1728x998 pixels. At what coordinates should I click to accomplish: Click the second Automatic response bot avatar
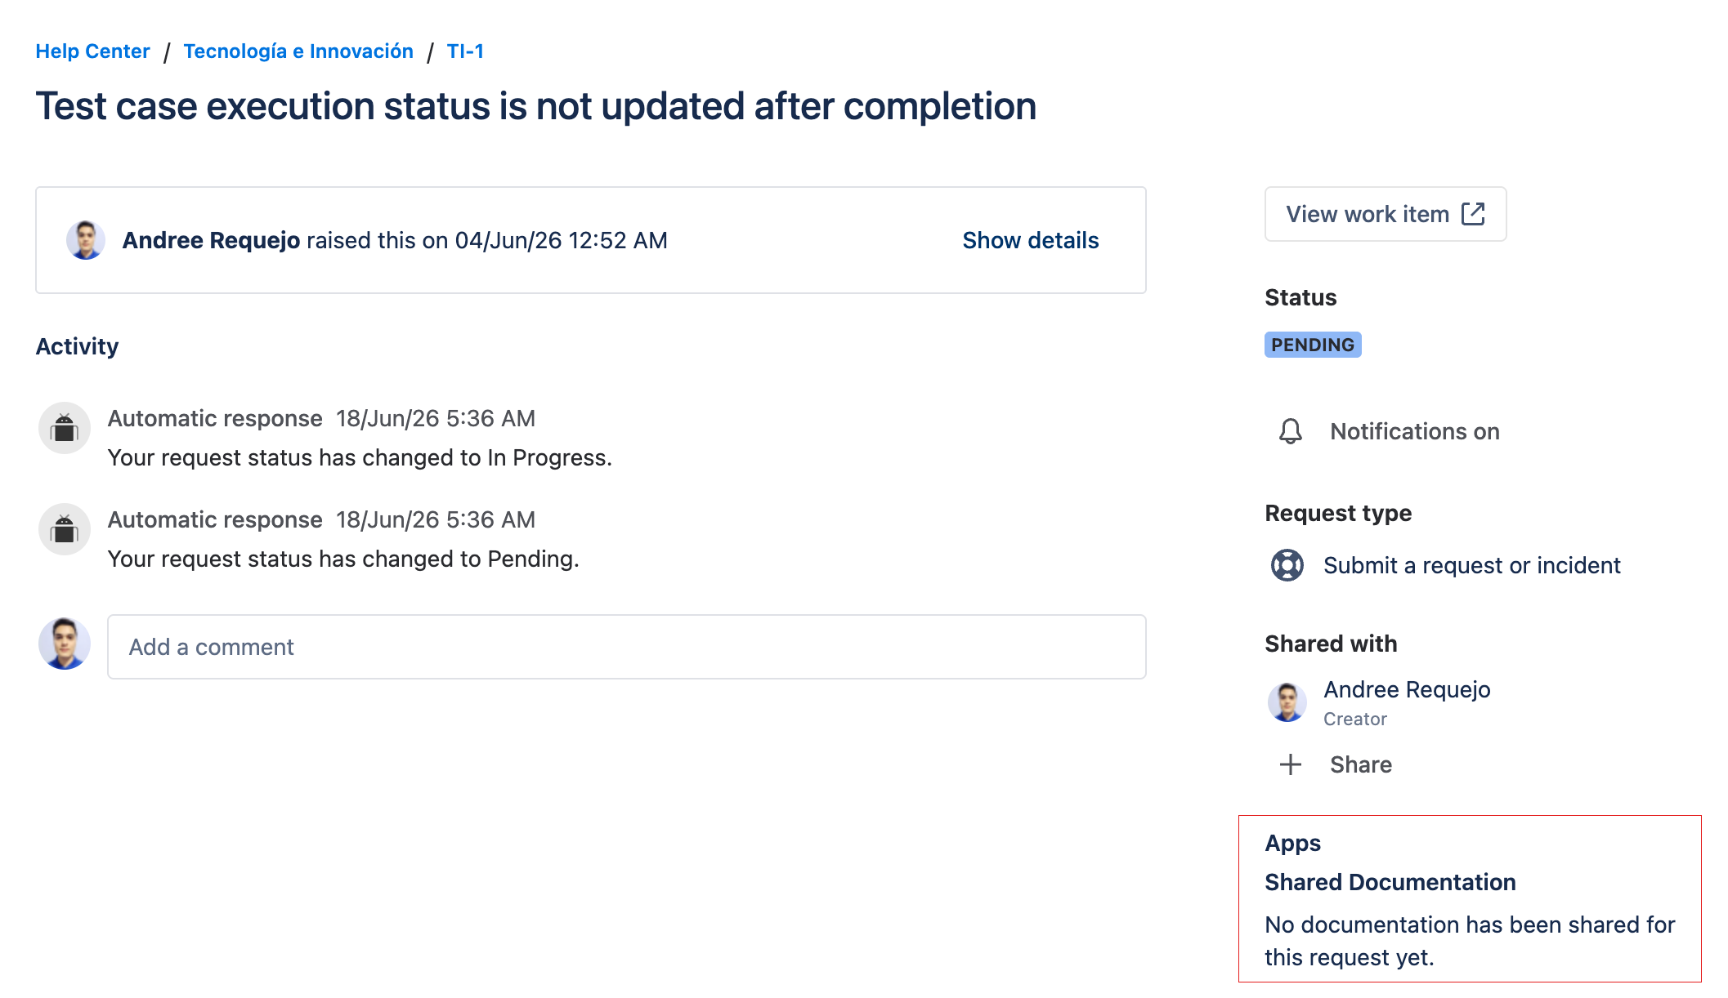[x=65, y=529]
